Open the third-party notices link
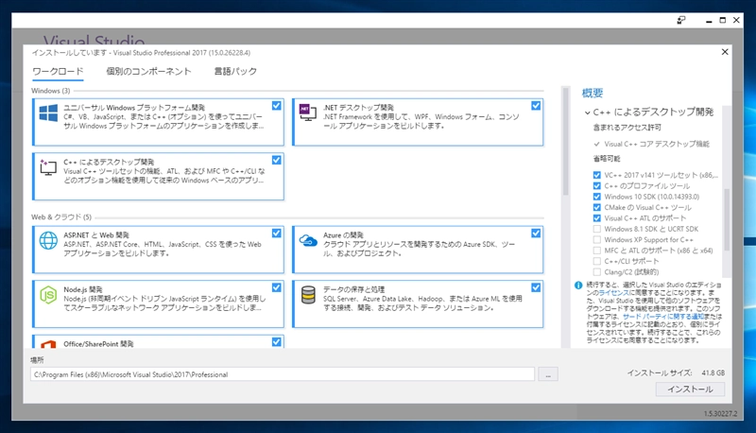 coord(663,317)
